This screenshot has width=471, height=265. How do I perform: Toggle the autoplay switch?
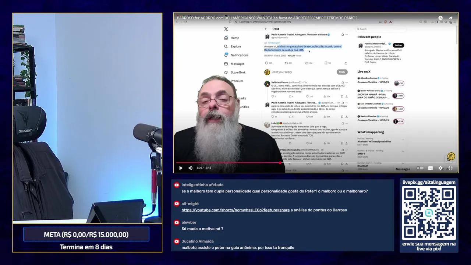[420, 168]
